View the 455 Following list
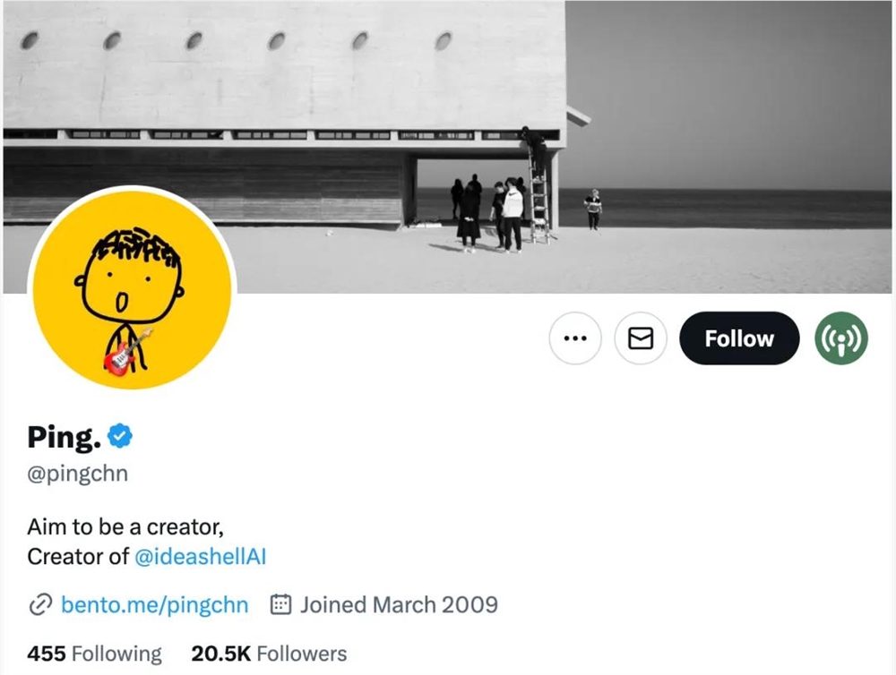Screen dimensions: 896x675 94,654
